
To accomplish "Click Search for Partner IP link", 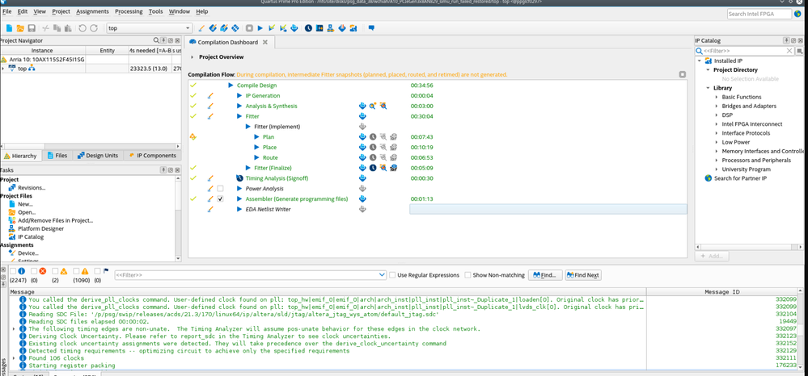I will coord(739,178).
